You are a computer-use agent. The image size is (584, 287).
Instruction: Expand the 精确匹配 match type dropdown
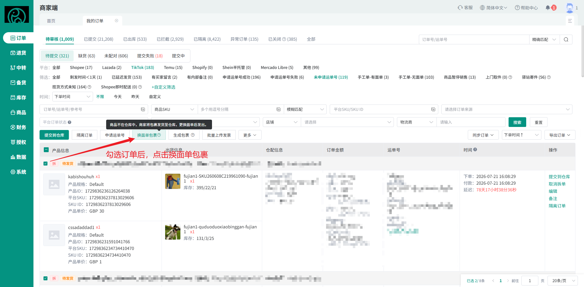click(x=544, y=39)
